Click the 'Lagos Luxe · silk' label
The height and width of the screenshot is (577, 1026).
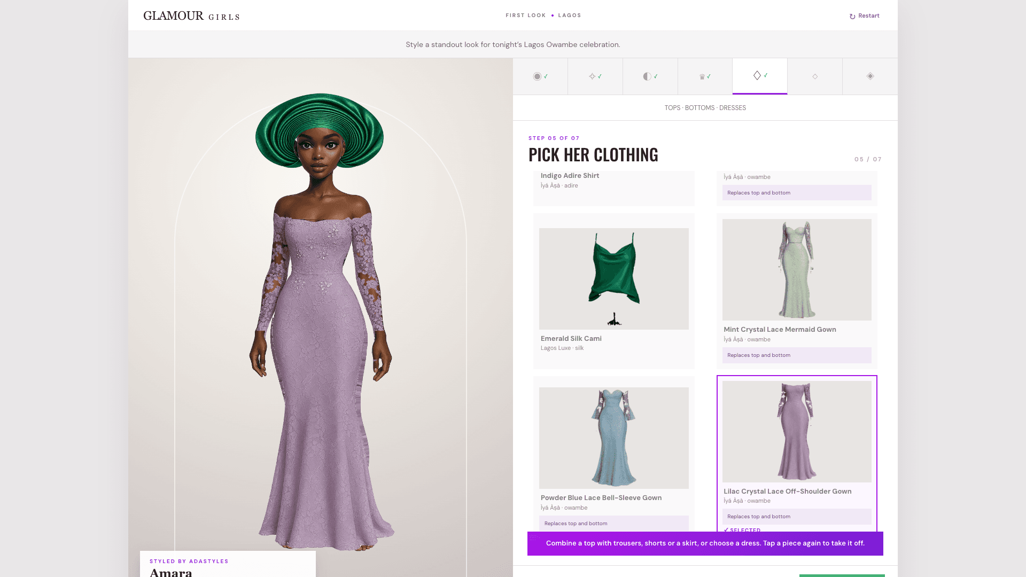pos(562,348)
